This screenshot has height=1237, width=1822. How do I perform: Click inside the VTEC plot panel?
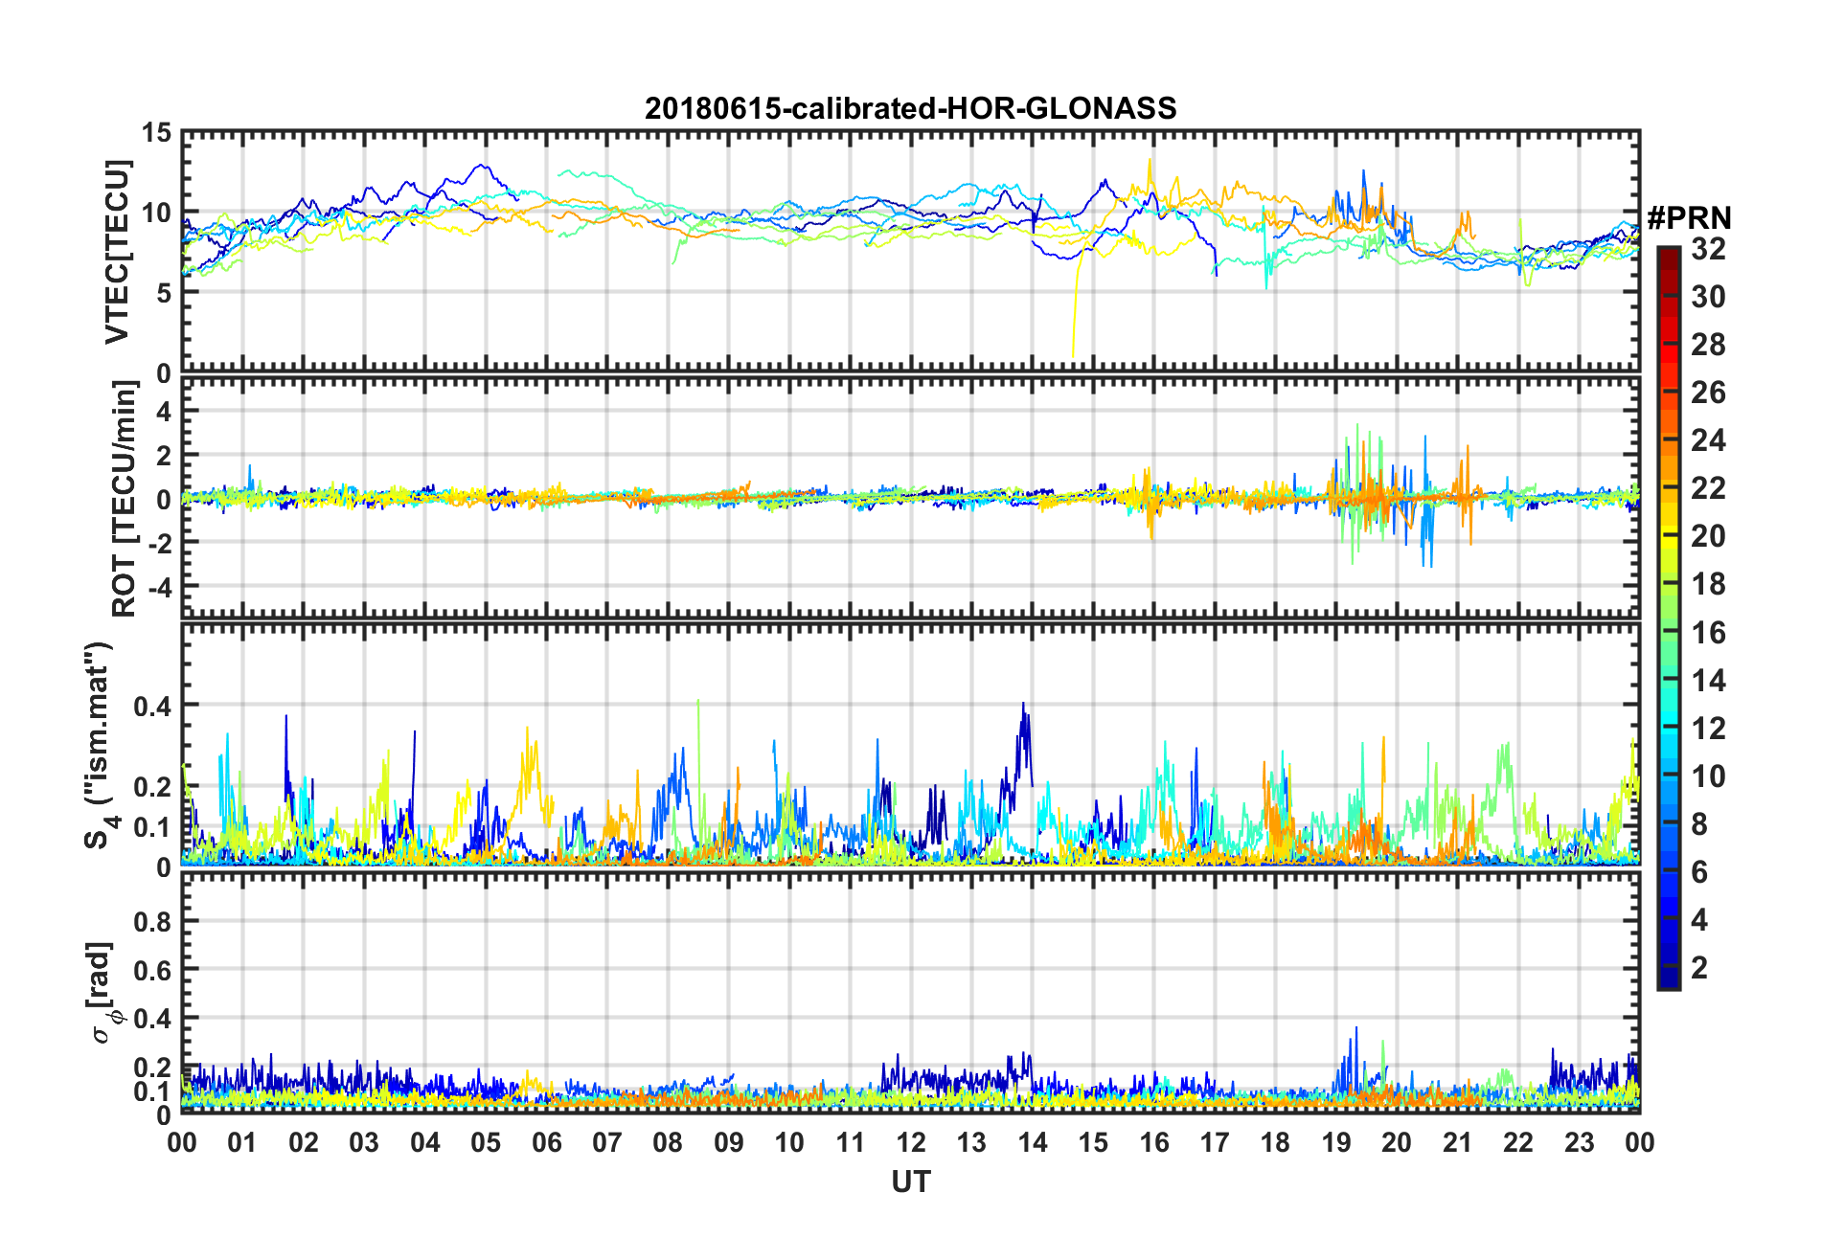coord(910,251)
